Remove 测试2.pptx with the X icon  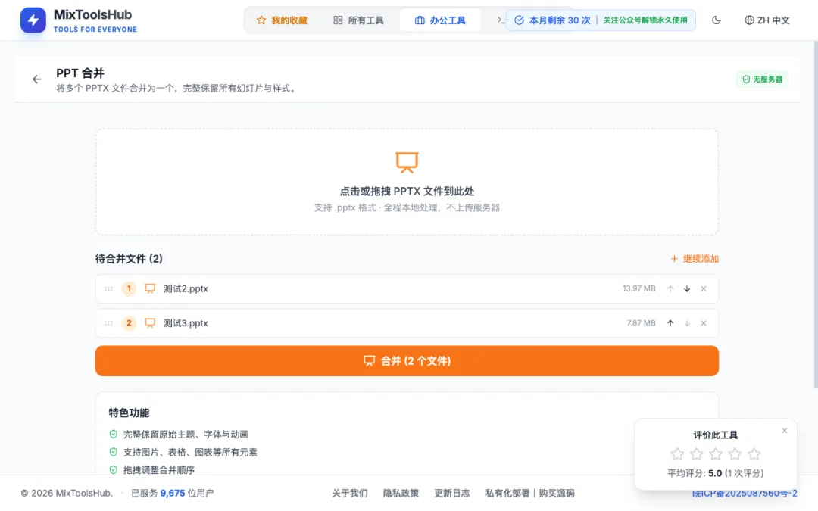coord(704,288)
